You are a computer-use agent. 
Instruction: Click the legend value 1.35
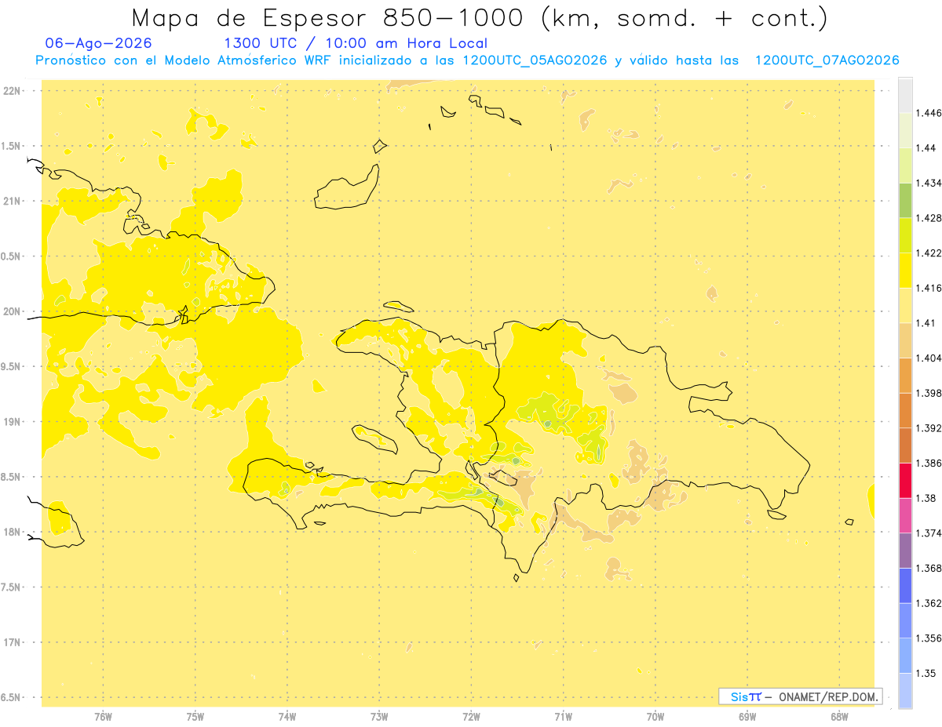pos(926,673)
